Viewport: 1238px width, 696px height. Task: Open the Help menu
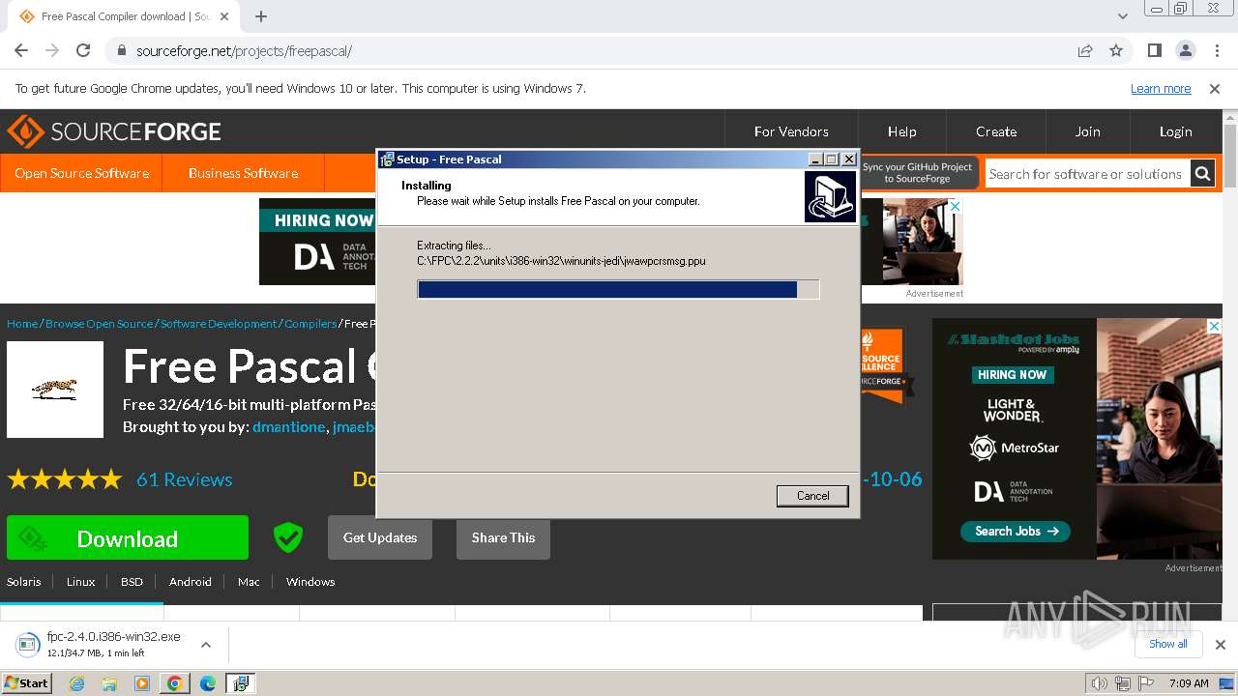click(x=901, y=131)
